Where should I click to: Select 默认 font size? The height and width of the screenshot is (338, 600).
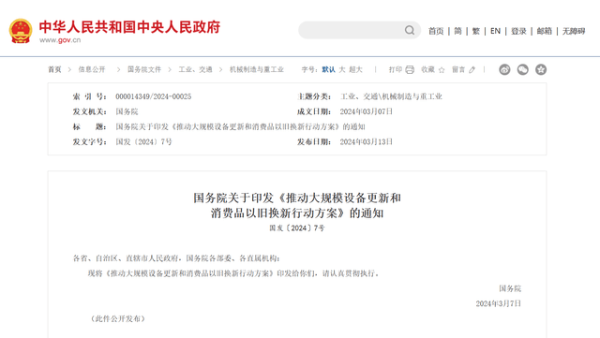328,69
